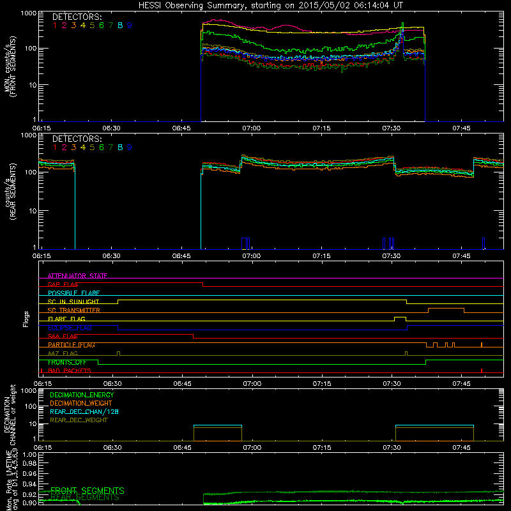
Task: Click the SAA_FLAG label
Action: pyautogui.click(x=63, y=336)
